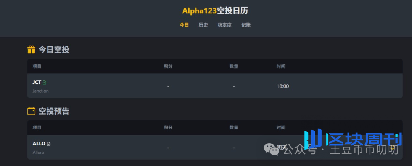The image size is (412, 166).
Task: Click the Janction subtitle text
Action: [41, 91]
